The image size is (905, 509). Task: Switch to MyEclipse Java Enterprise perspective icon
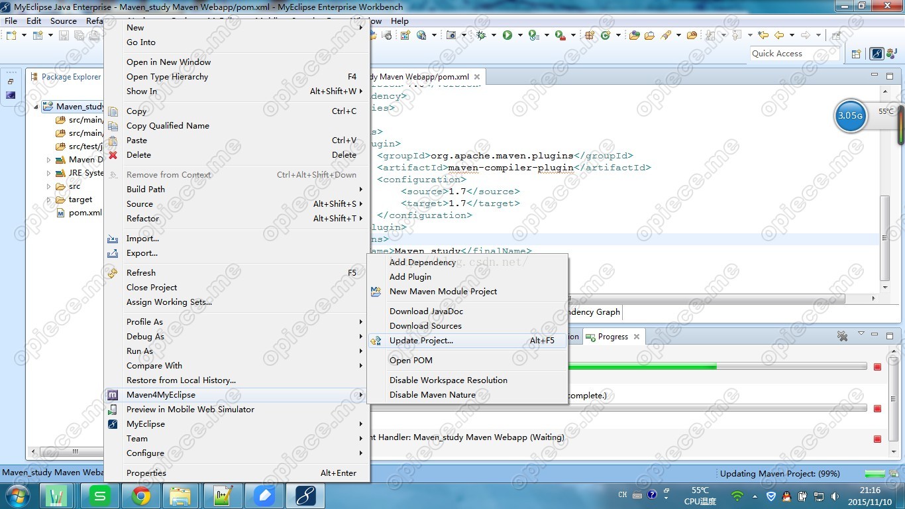(877, 54)
